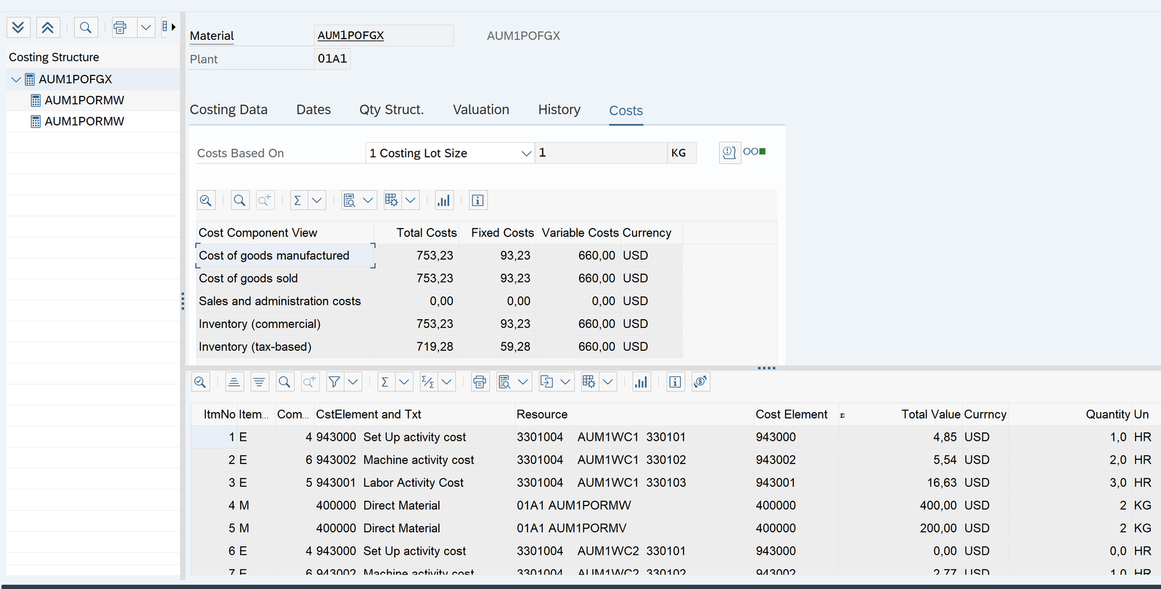This screenshot has width=1161, height=589.
Task: Collapse all nodes in Costing Structure
Action: click(x=47, y=28)
